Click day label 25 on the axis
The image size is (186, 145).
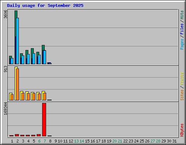click(x=142, y=141)
